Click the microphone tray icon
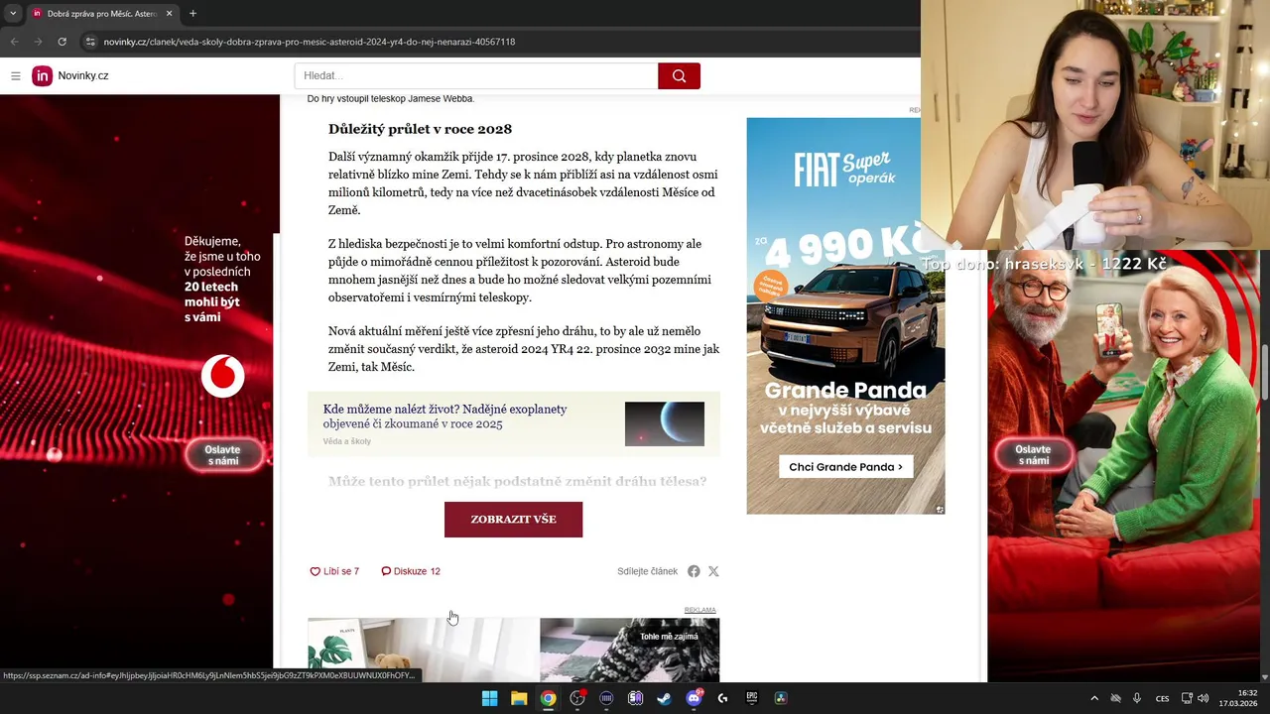The image size is (1270, 714). (x=1137, y=698)
